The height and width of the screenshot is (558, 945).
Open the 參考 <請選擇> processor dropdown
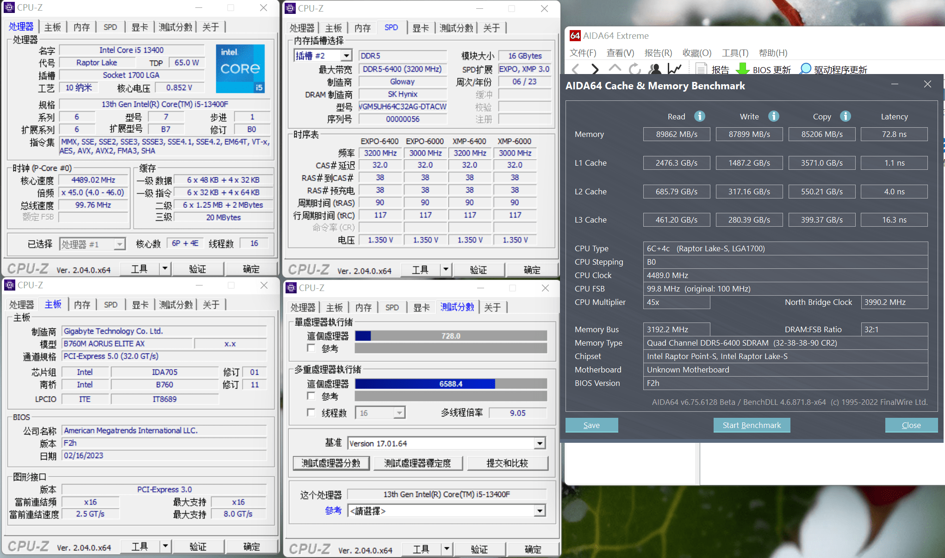(x=540, y=511)
